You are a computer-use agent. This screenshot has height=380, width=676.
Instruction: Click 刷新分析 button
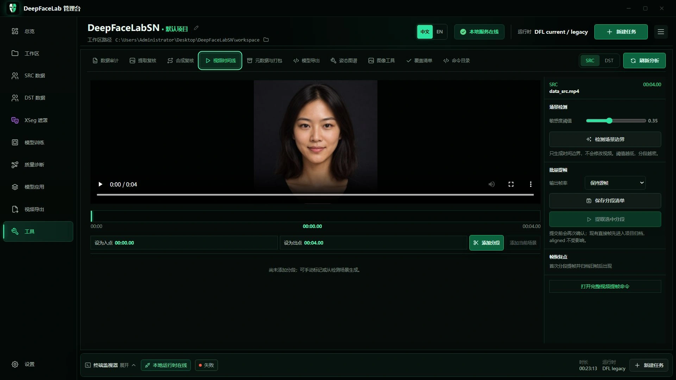click(x=644, y=61)
